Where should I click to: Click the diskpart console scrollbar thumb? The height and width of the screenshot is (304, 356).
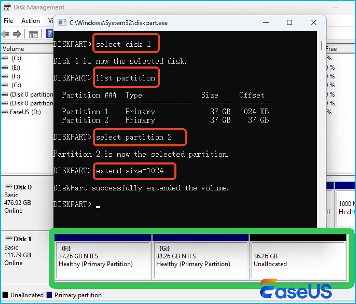pyautogui.click(x=322, y=45)
